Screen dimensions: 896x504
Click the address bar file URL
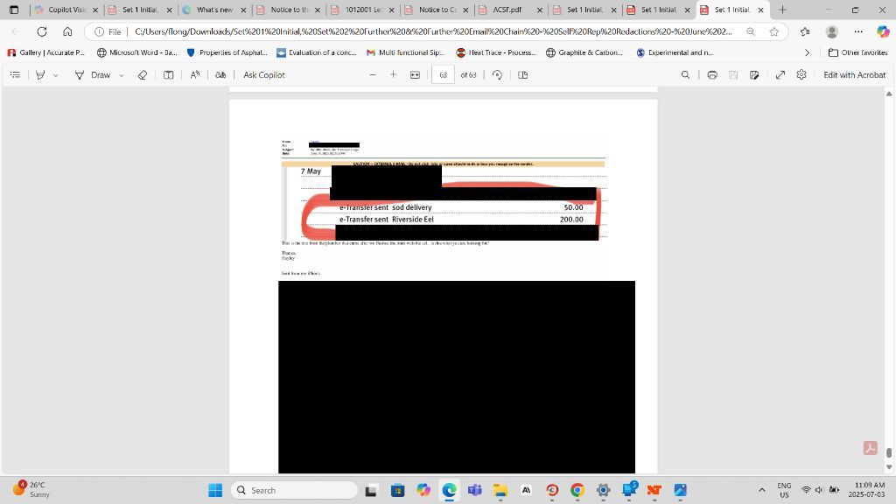click(433, 31)
